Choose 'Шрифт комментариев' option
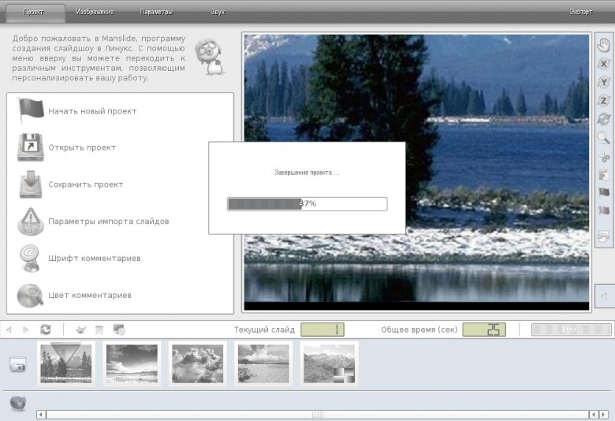The image size is (615, 421). 95,258
